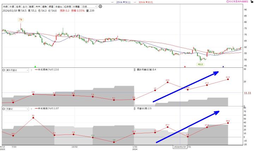The height and width of the screenshot is (151, 254).
Task: Close the 累計月營收 indicator panel
Action: (4, 70)
